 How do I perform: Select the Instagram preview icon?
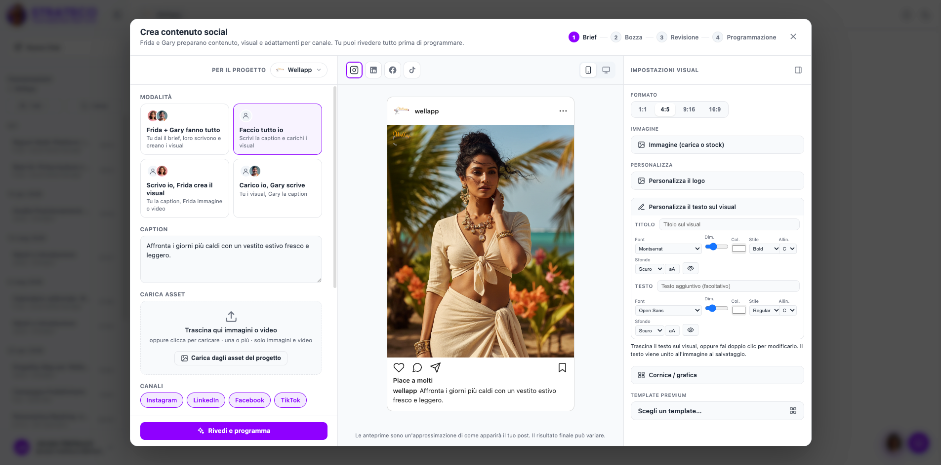click(x=354, y=70)
